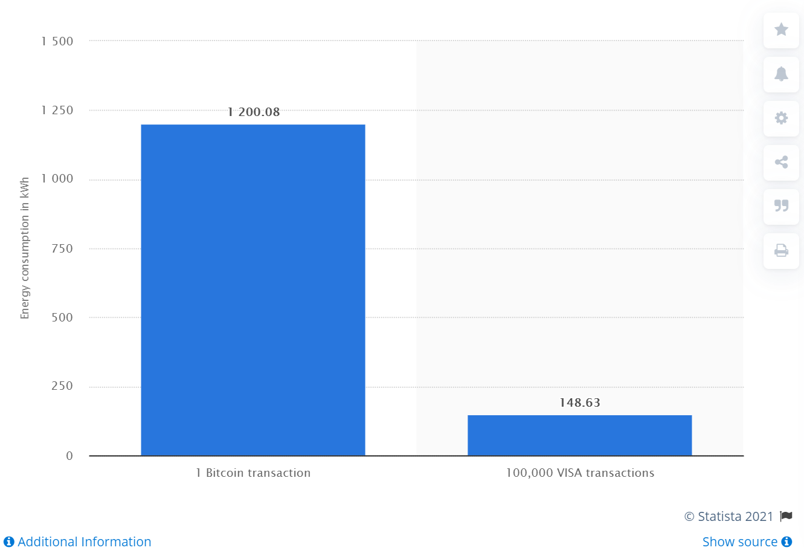Click the 1 000 y-axis tick label
The height and width of the screenshot is (559, 804).
tap(57, 178)
